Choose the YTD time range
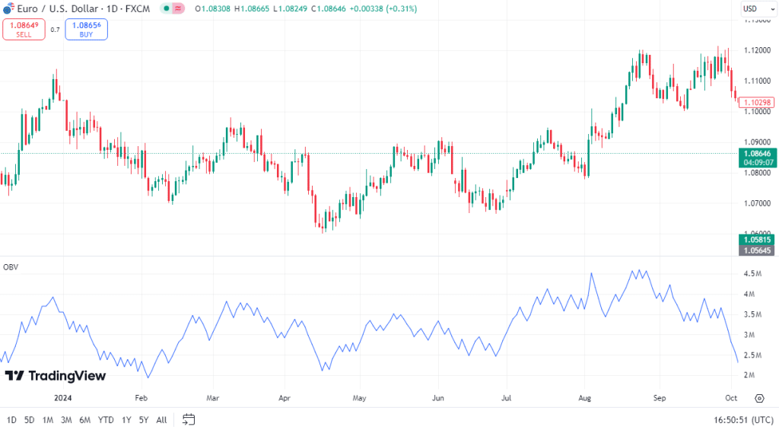Image resolution: width=779 pixels, height=430 pixels. pyautogui.click(x=106, y=420)
